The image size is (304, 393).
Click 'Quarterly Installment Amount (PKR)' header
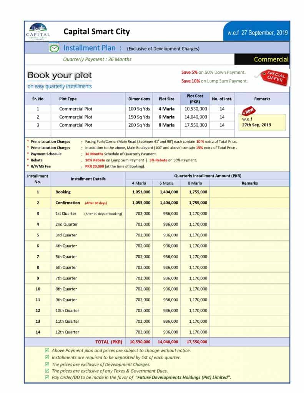point(208,176)
